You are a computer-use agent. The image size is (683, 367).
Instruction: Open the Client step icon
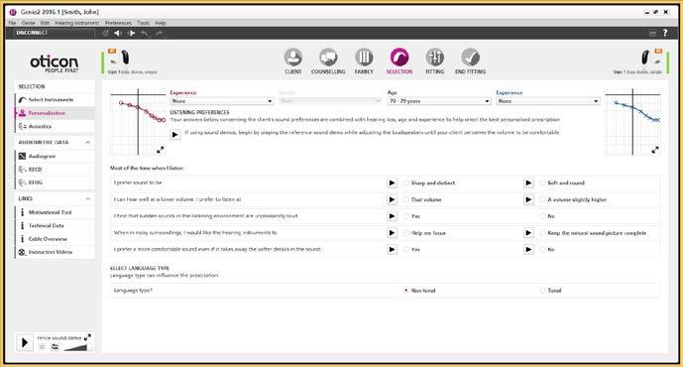(x=293, y=58)
